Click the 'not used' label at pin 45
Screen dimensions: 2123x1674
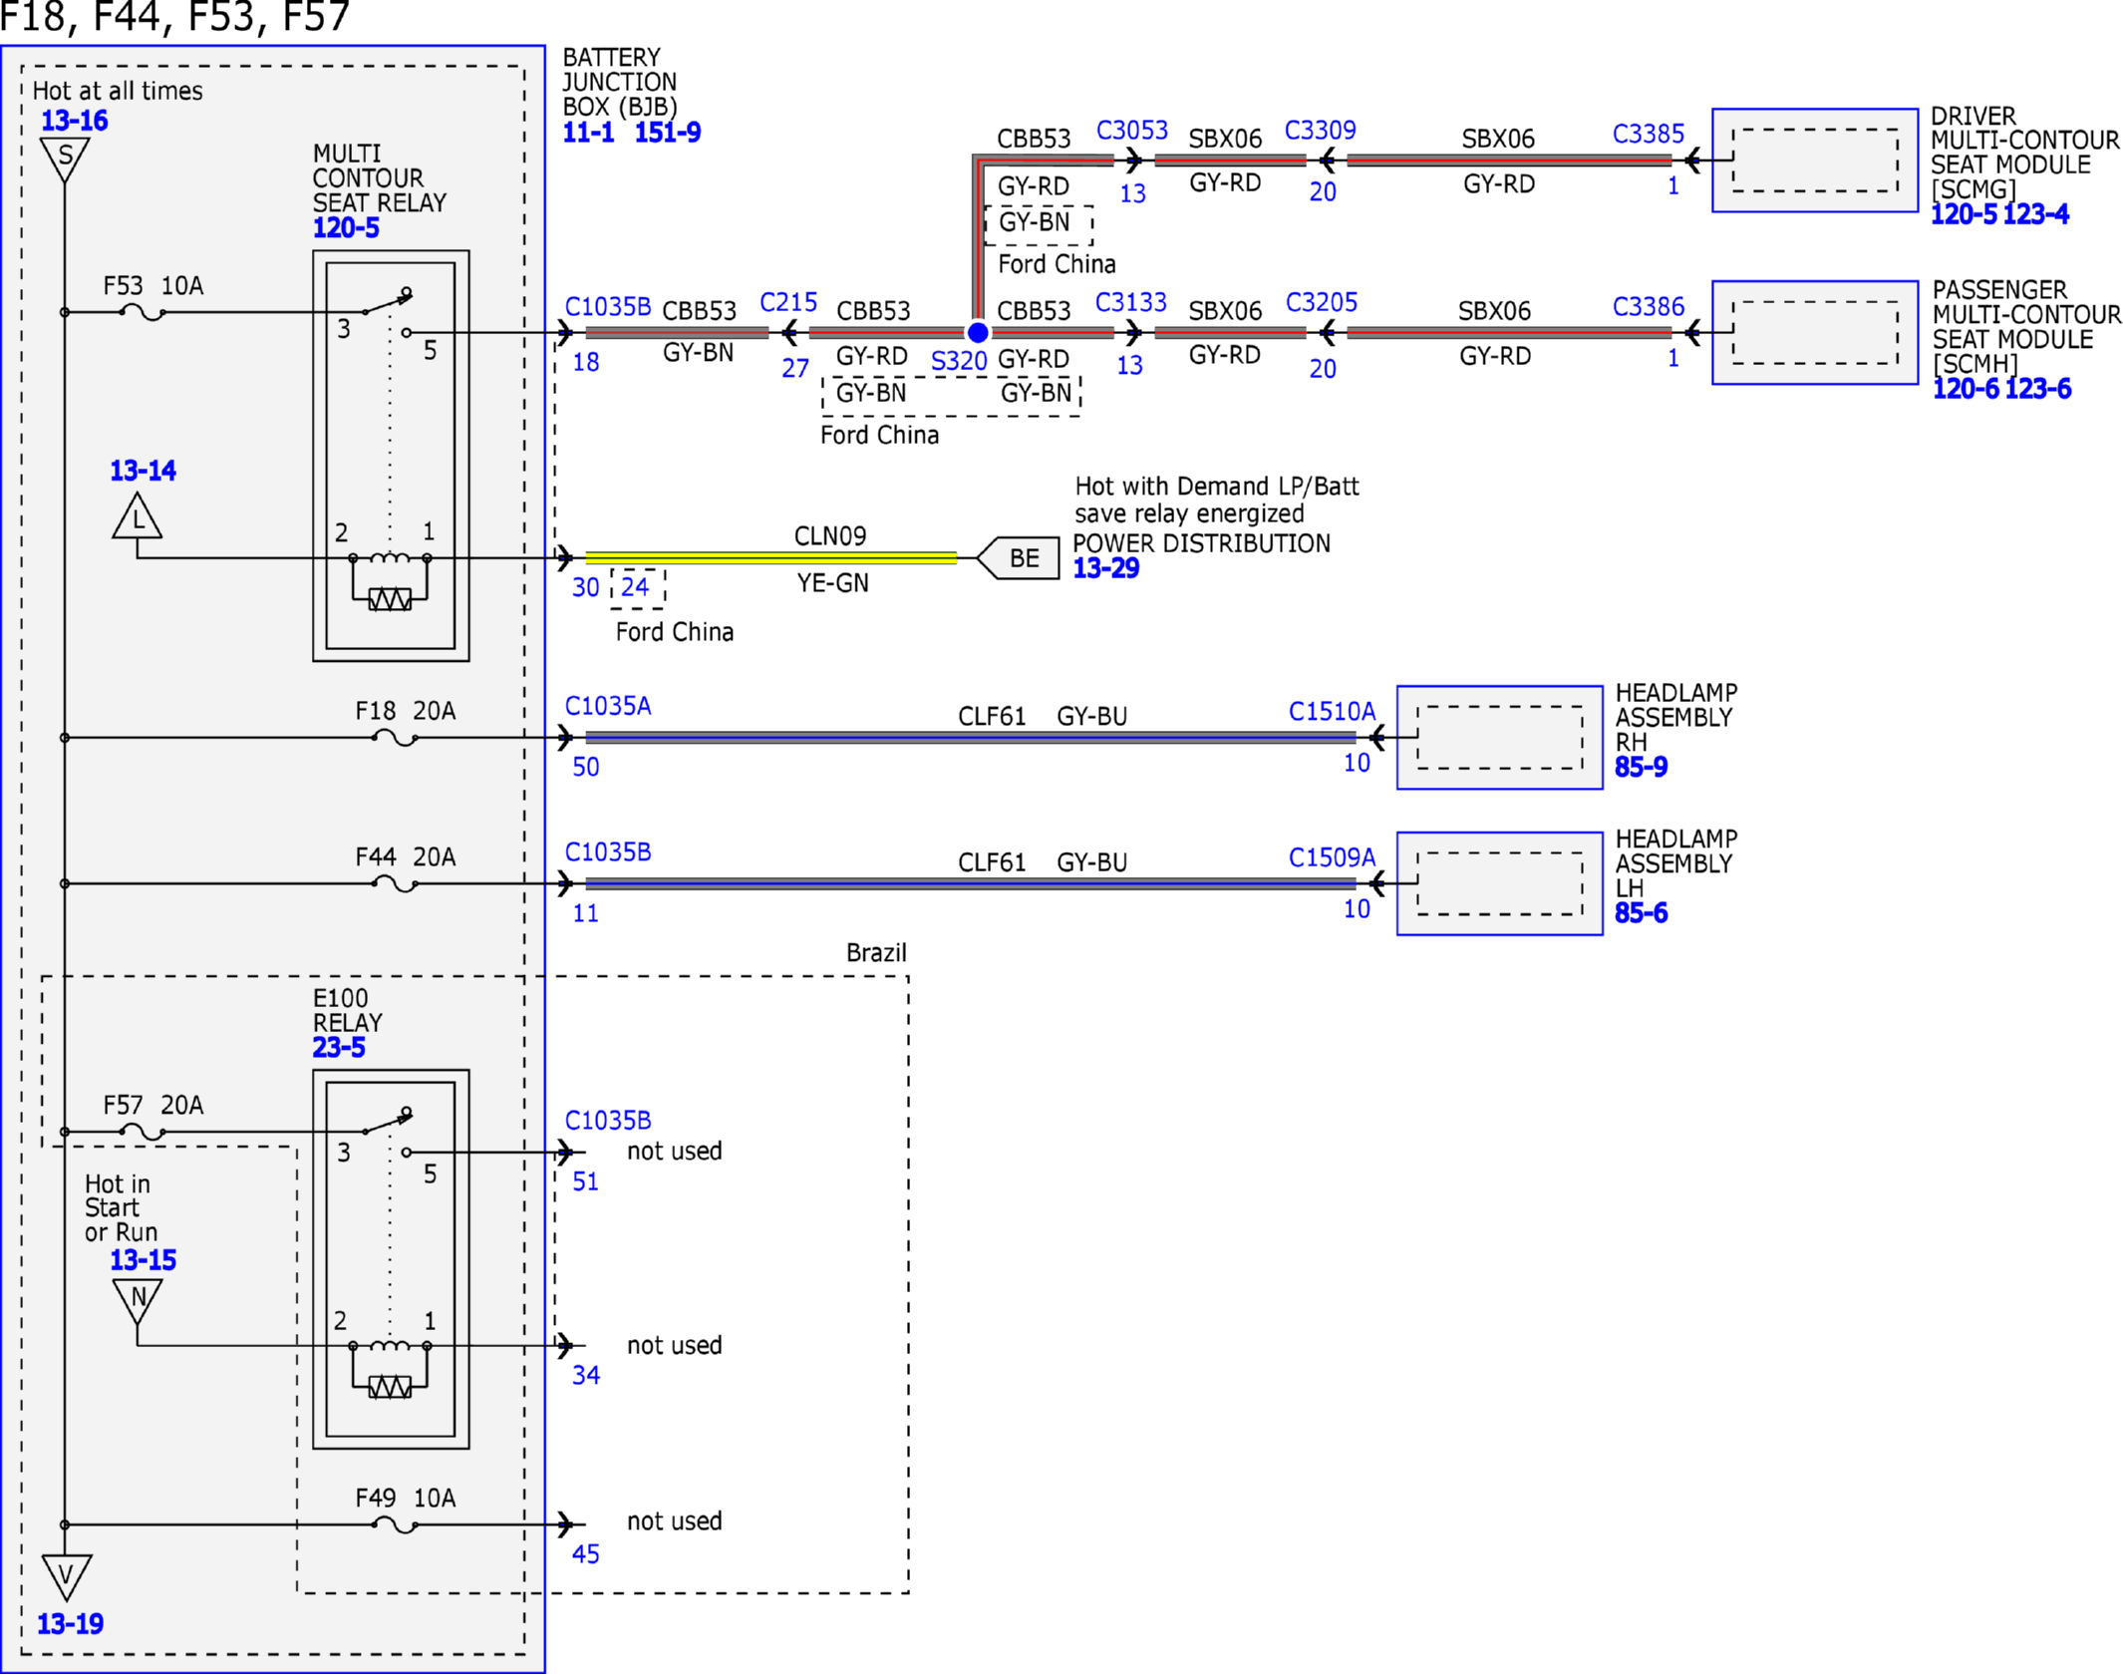point(674,1520)
